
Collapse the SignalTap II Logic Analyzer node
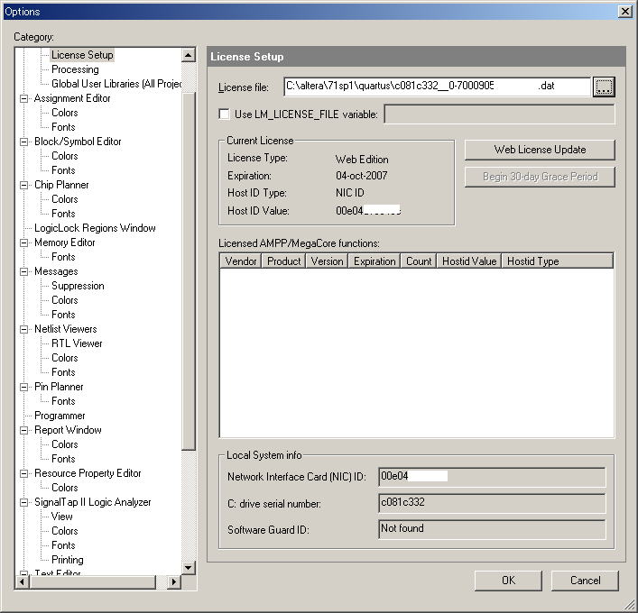point(24,502)
